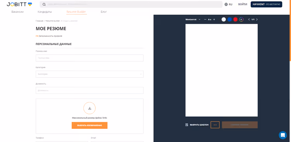Image resolution: width=291 pixels, height=142 pixels.
Task: Click the Resume builder breadcrumb
Action: point(53,21)
